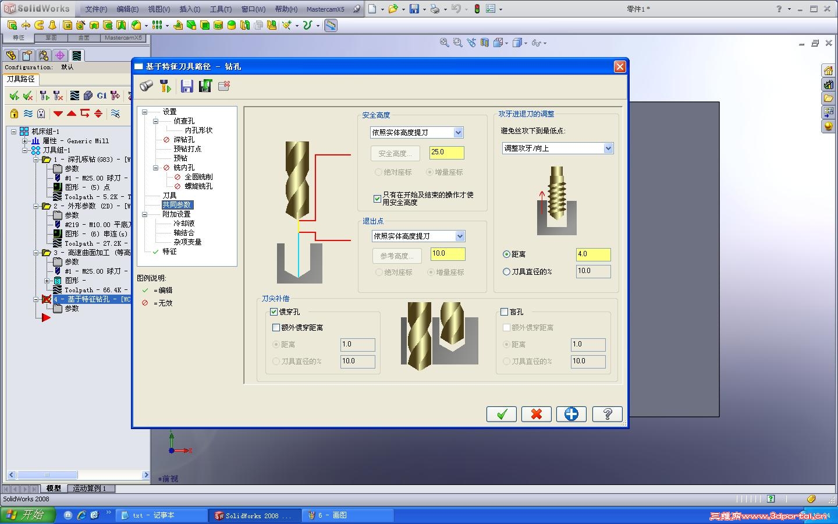Open the MastercamX5 menu
Viewport: 838px width, 524px height.
(x=325, y=9)
